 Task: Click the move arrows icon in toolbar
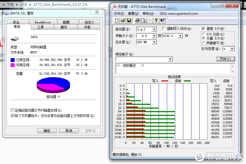click(x=150, y=20)
